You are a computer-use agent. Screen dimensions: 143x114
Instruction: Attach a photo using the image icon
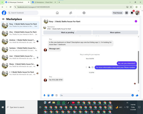(48, 95)
